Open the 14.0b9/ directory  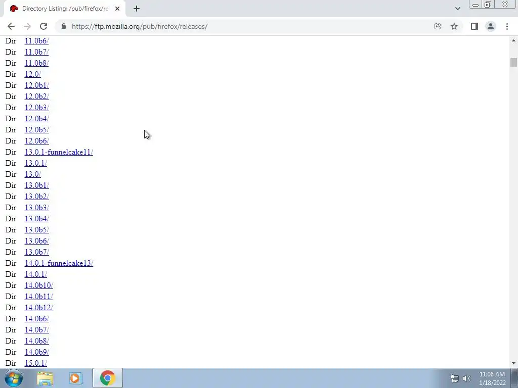pyautogui.click(x=36, y=352)
